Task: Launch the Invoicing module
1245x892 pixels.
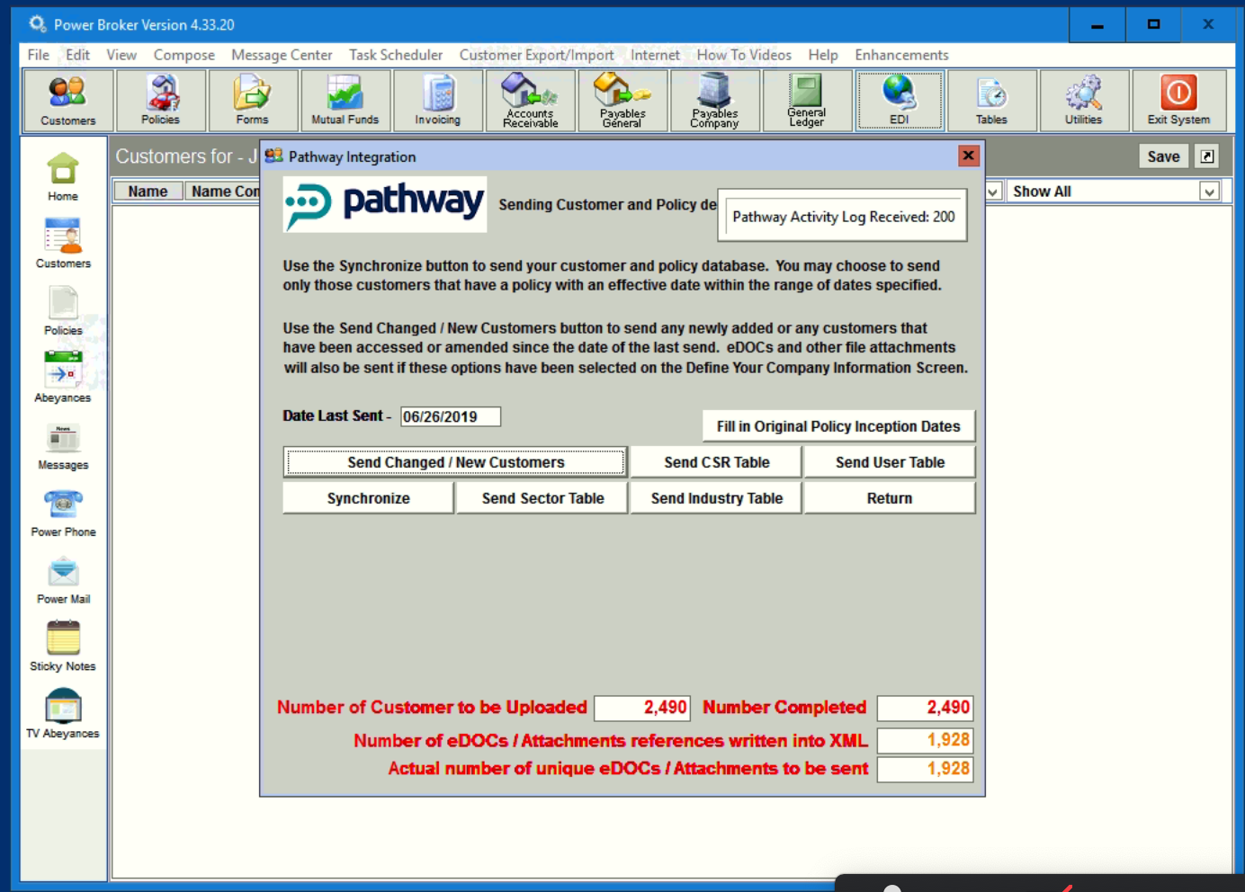Action: (x=437, y=100)
